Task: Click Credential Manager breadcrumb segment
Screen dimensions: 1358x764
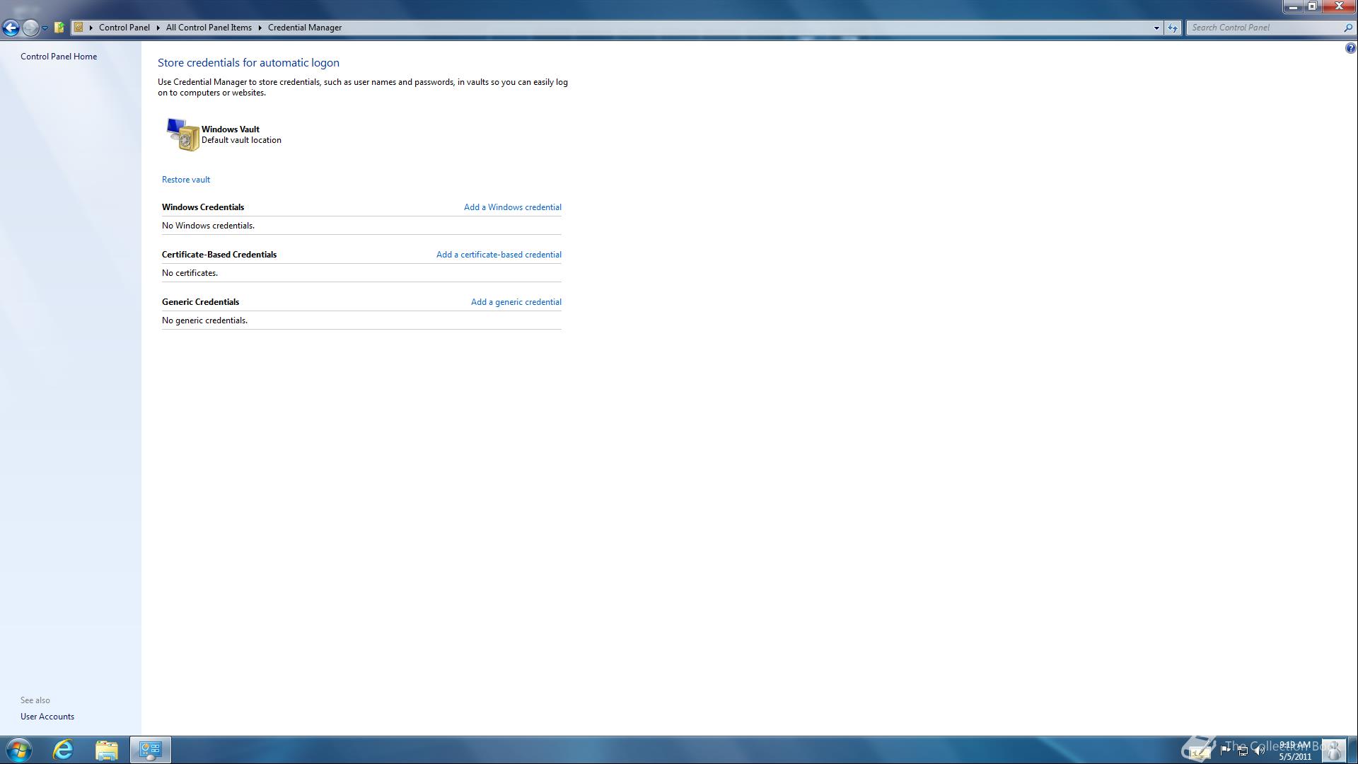Action: 305,28
